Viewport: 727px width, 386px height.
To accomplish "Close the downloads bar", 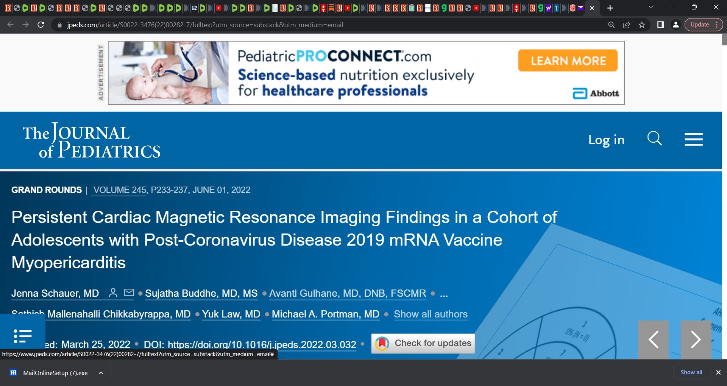I will 718,372.
